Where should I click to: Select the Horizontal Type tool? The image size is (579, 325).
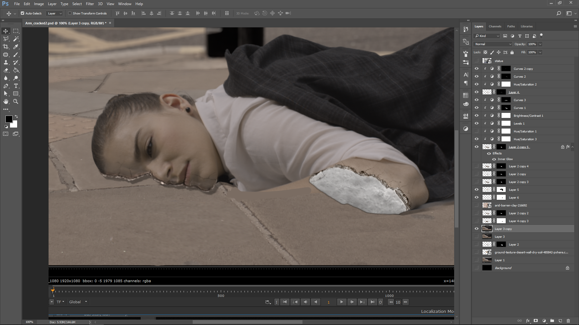tap(16, 86)
